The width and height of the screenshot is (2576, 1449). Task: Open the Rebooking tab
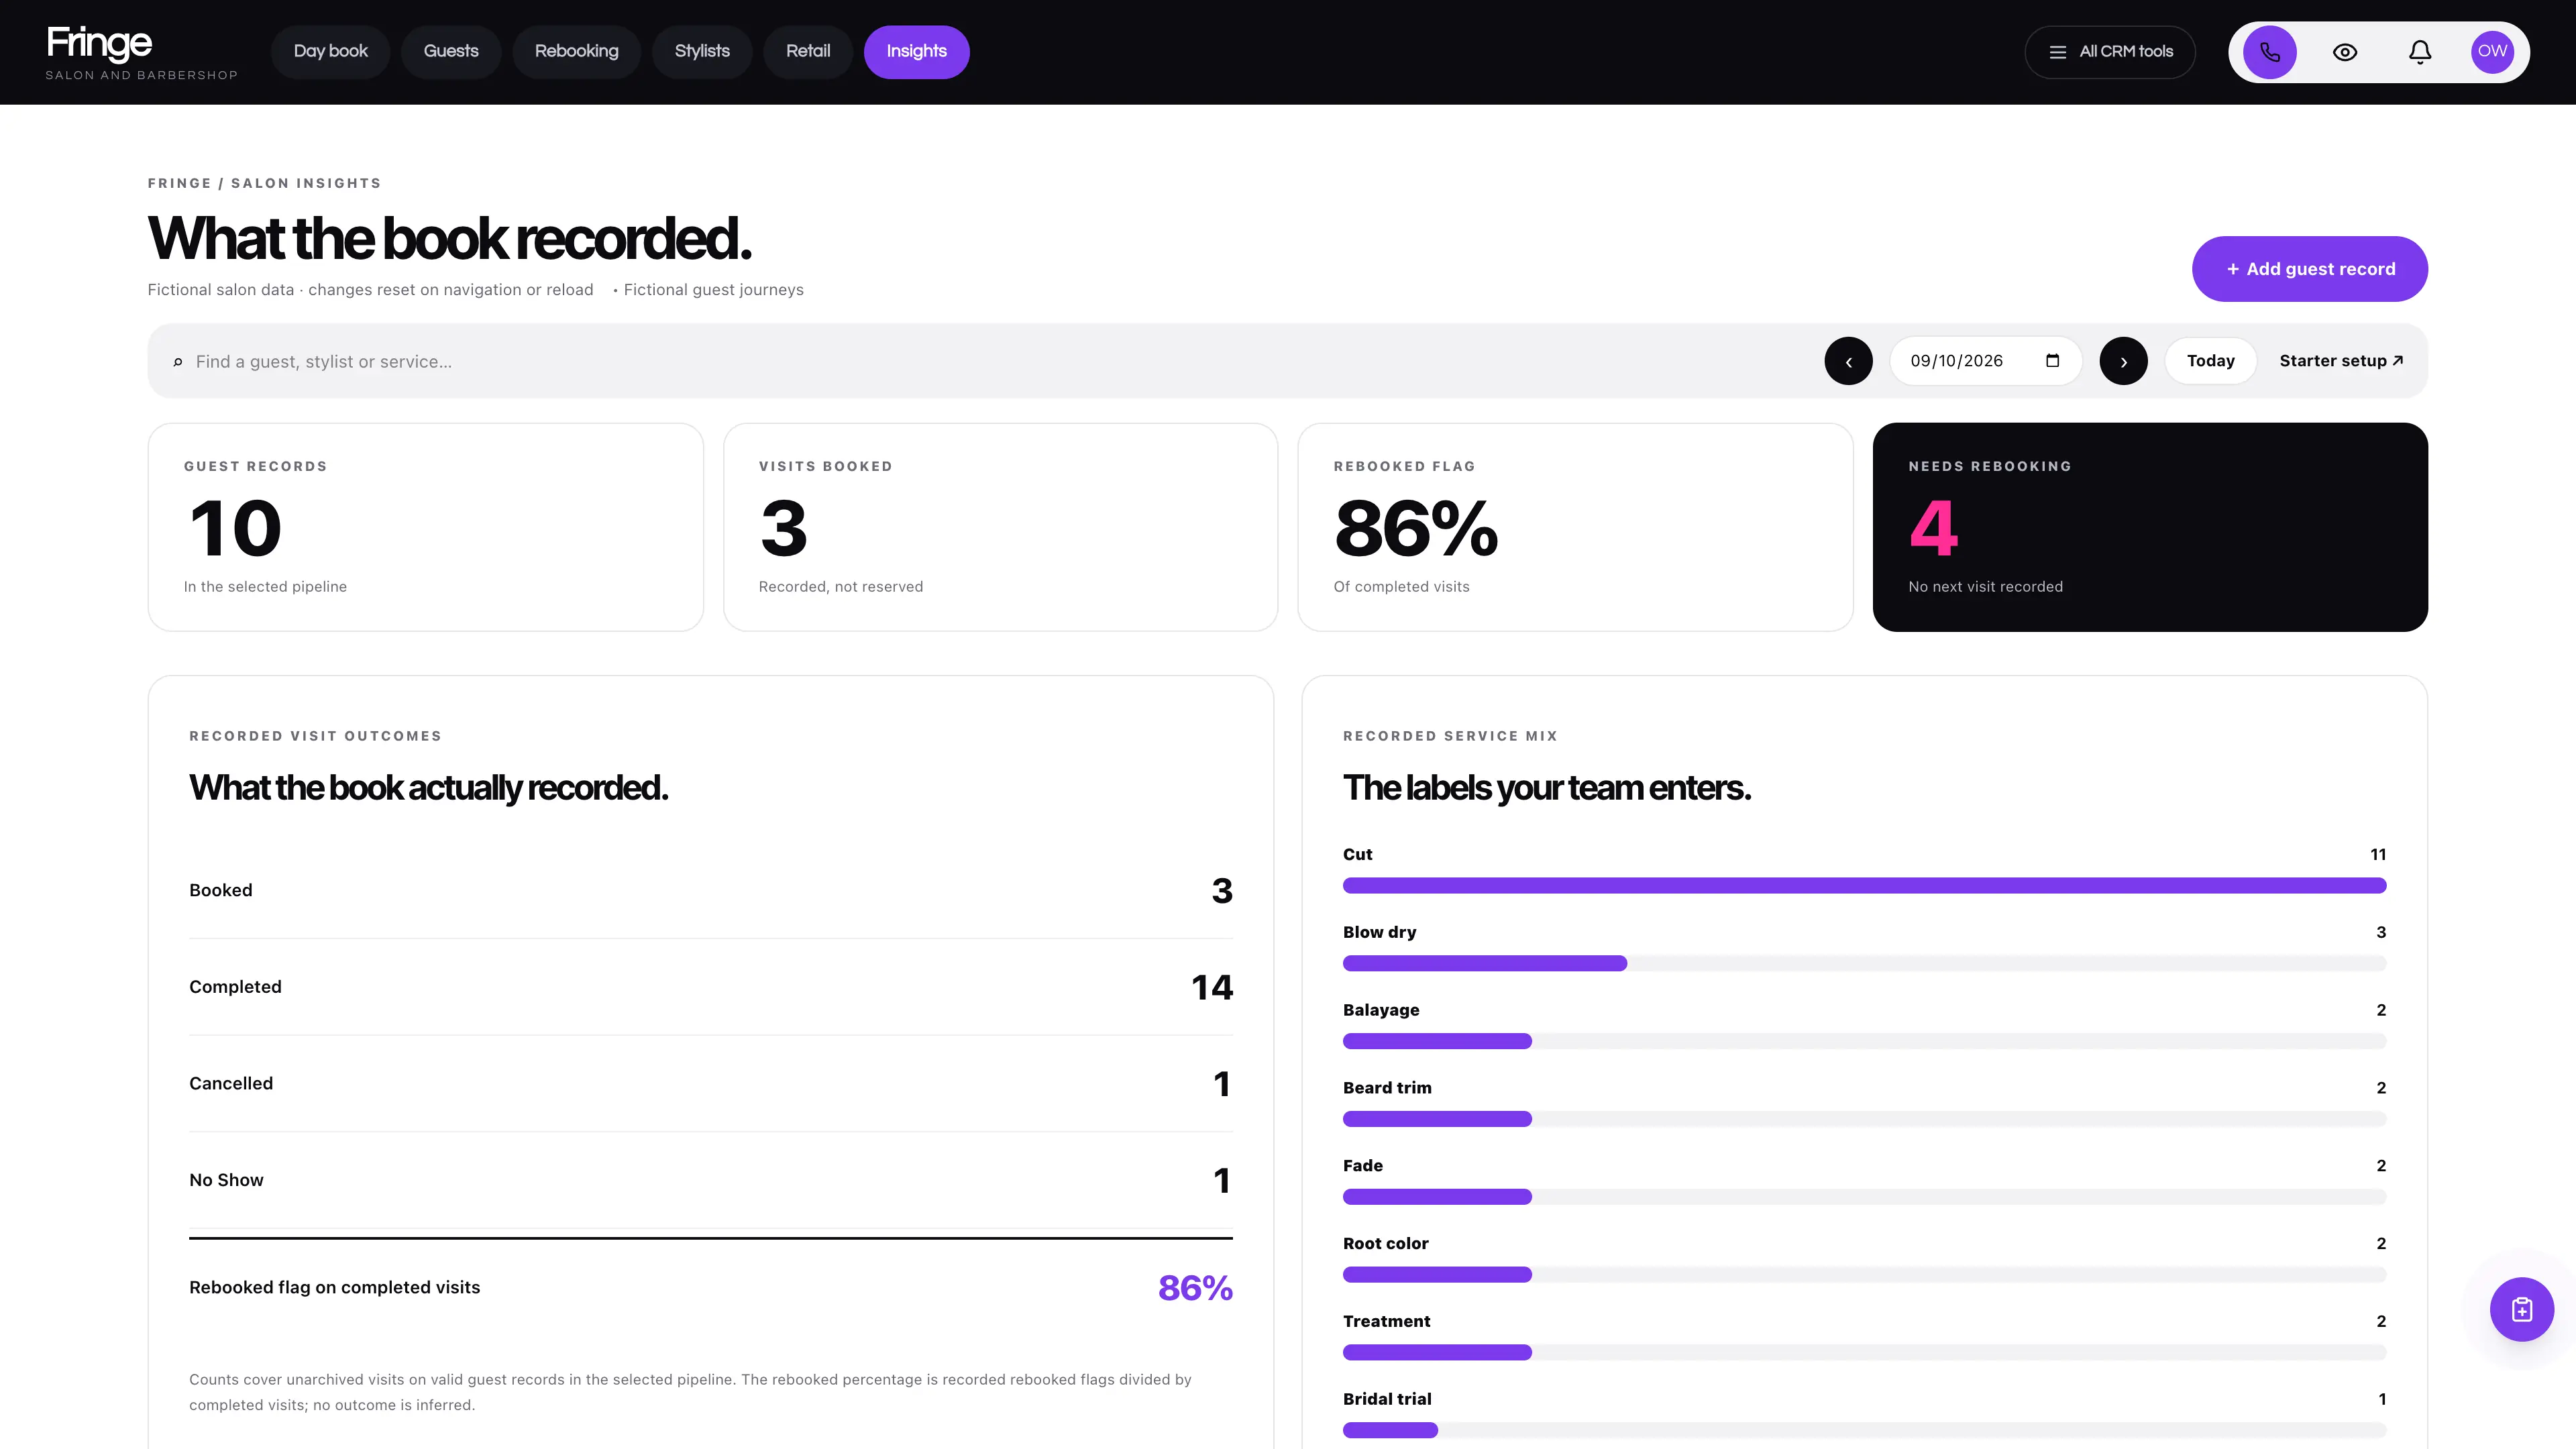576,52
